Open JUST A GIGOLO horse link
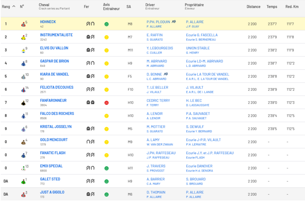This screenshot has height=202, width=305. tap(52, 192)
